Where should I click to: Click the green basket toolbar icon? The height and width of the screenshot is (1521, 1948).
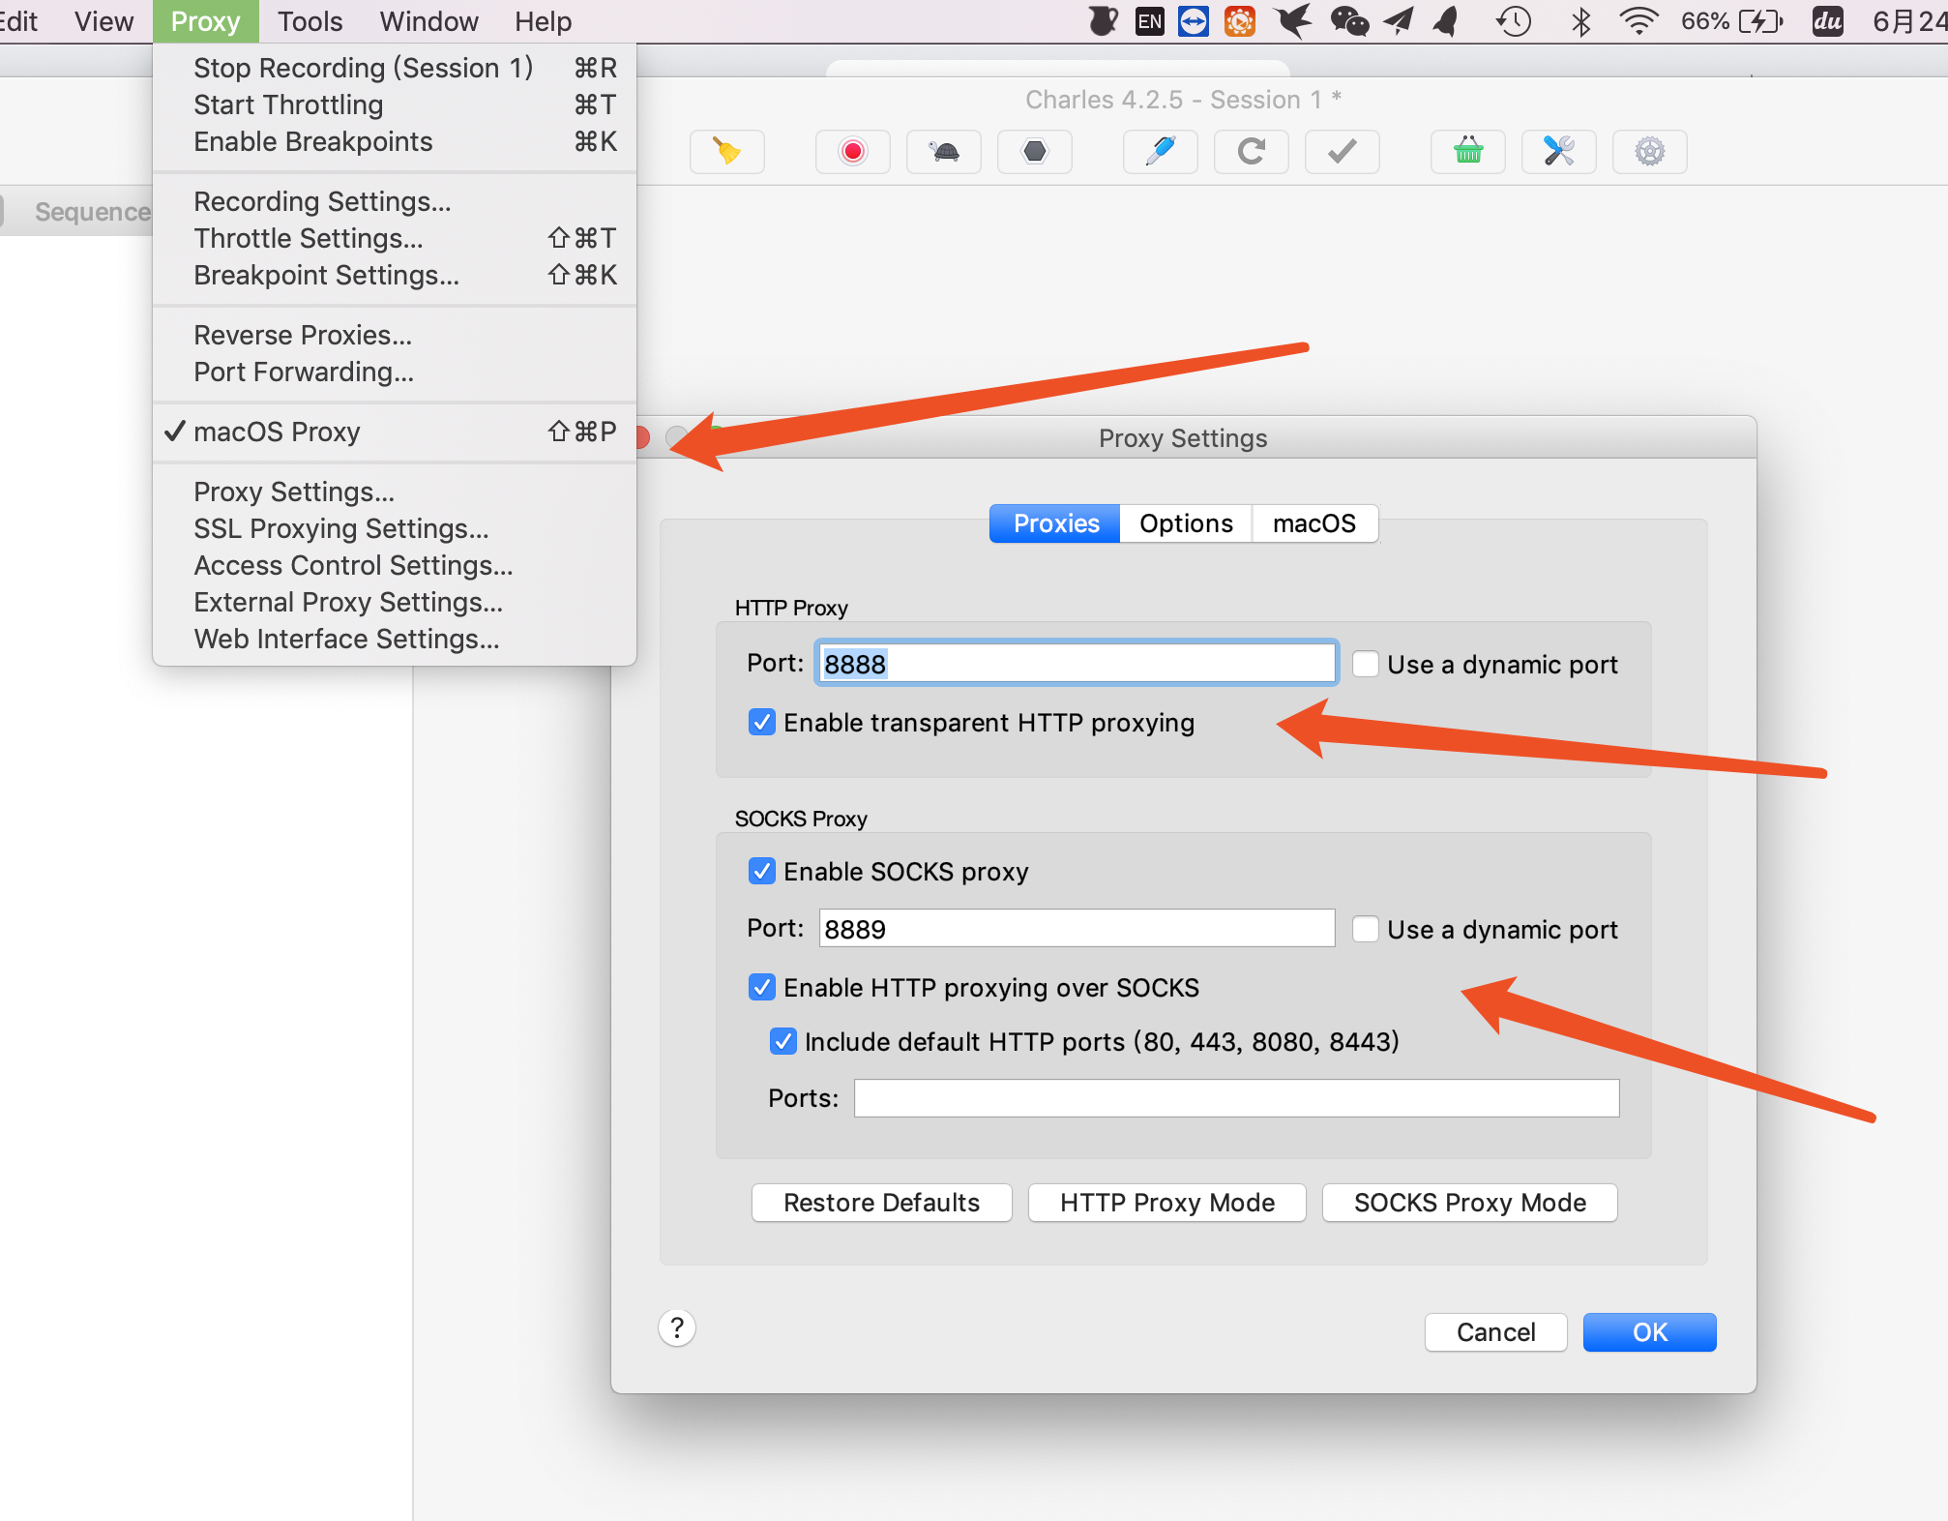(x=1468, y=152)
